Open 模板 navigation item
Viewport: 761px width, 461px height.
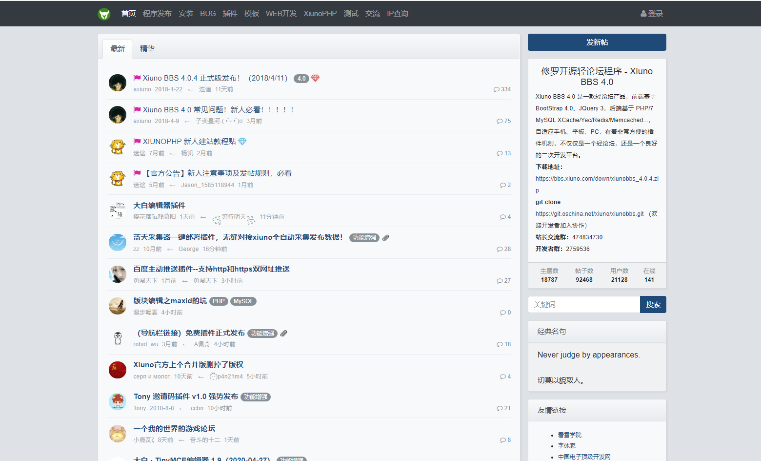click(x=252, y=14)
